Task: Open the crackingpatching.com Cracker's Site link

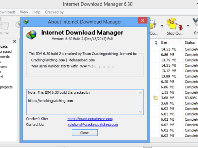Action: (x=90, y=119)
